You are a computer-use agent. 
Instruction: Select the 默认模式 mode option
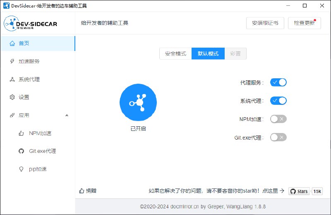208,54
